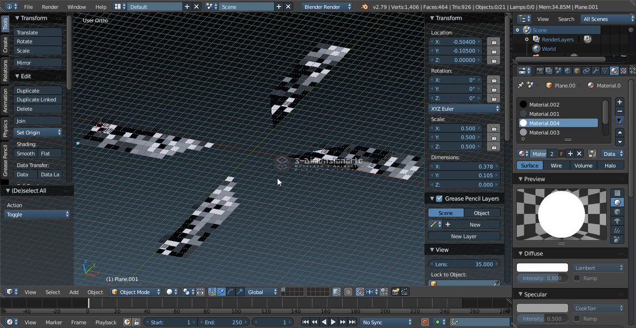Open the Modifiers wrench tab
Screen dimensions: 636x328
(x=596, y=70)
